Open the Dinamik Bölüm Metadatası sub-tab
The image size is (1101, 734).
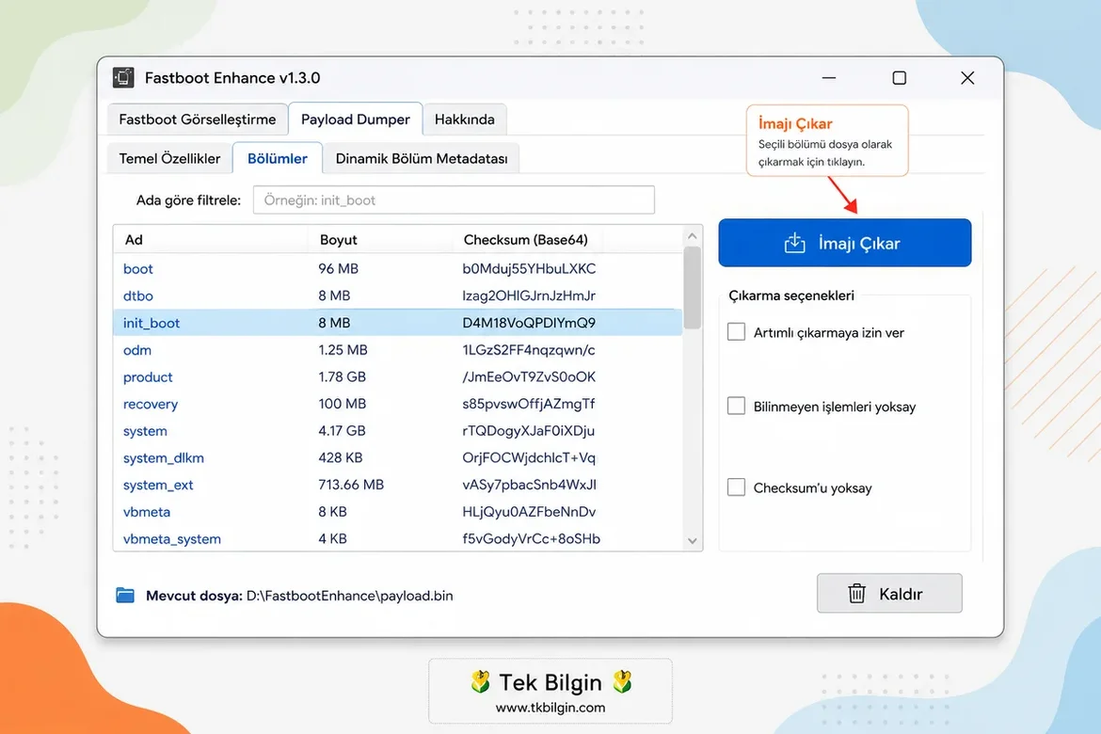tap(422, 159)
